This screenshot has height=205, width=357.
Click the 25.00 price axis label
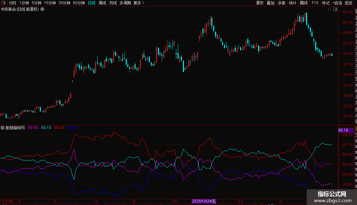pyautogui.click(x=348, y=116)
